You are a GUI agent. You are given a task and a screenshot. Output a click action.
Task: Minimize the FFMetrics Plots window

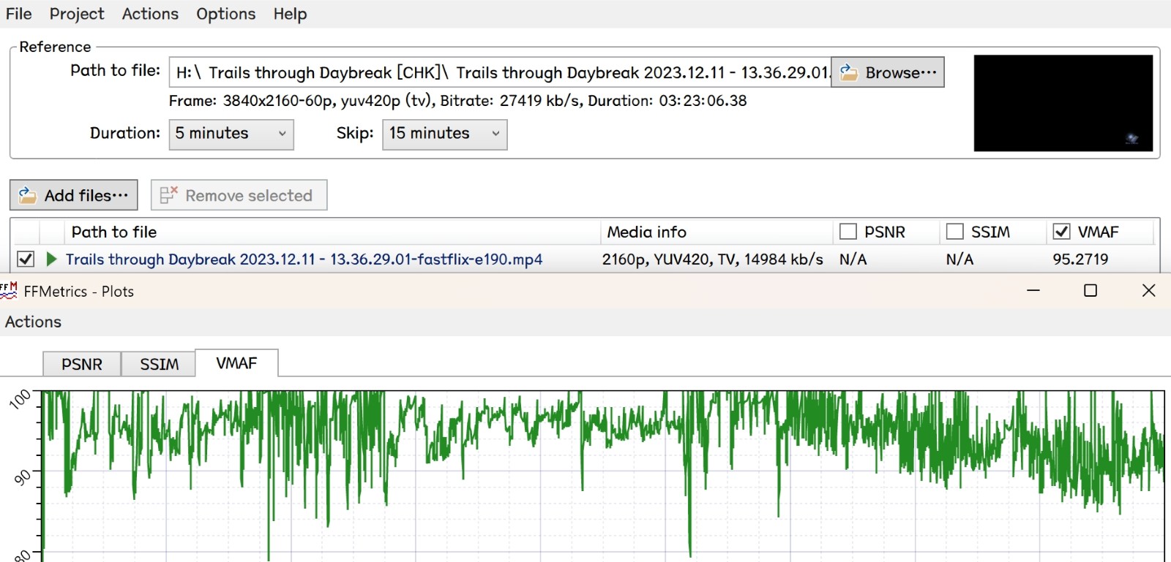click(1033, 291)
